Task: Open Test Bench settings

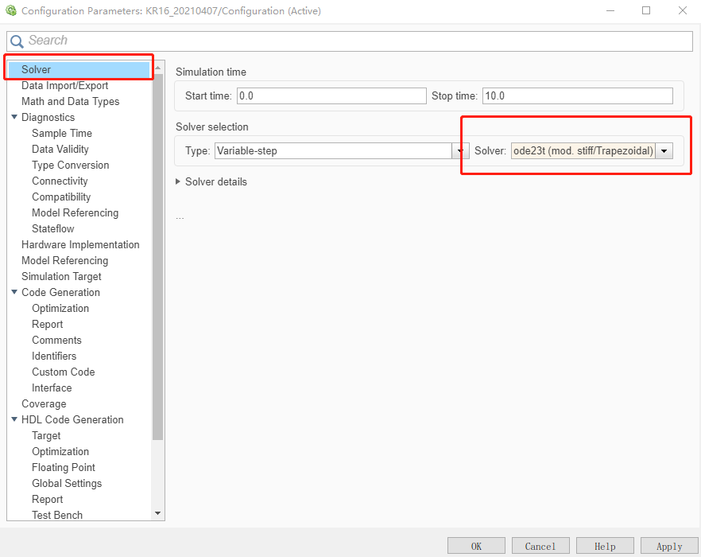Action: pos(57,515)
